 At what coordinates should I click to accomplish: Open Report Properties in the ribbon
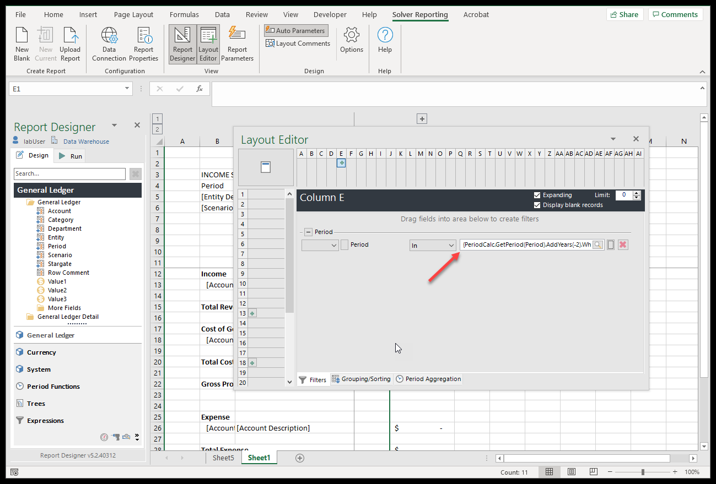[x=143, y=43]
